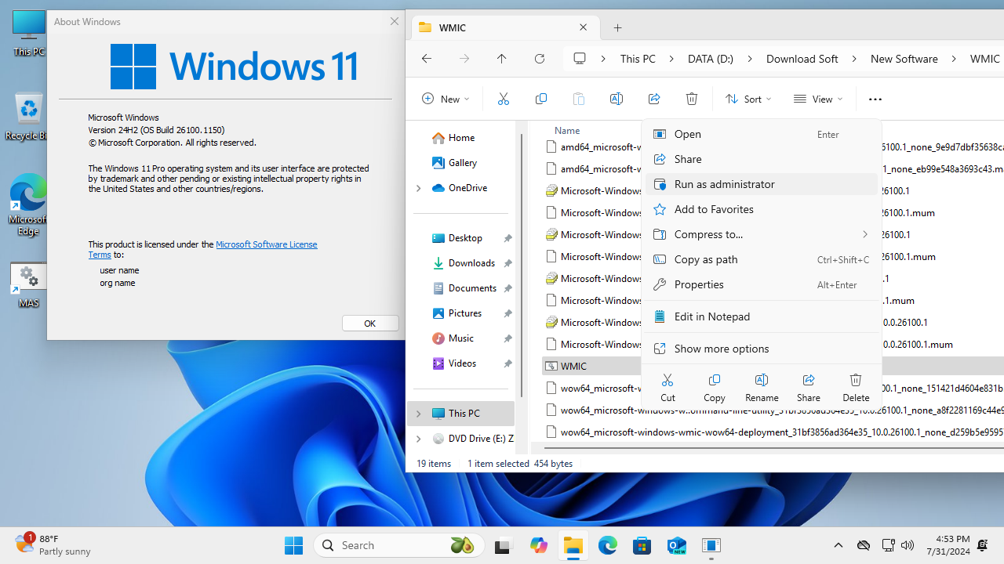Image resolution: width=1004 pixels, height=564 pixels.
Task: Add a new Explorer tab
Action: (x=617, y=27)
